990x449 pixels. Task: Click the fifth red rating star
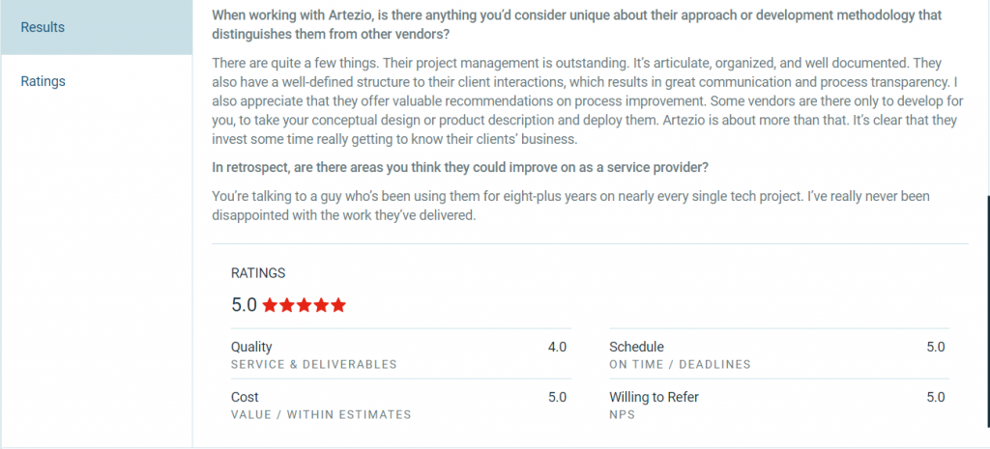click(337, 305)
